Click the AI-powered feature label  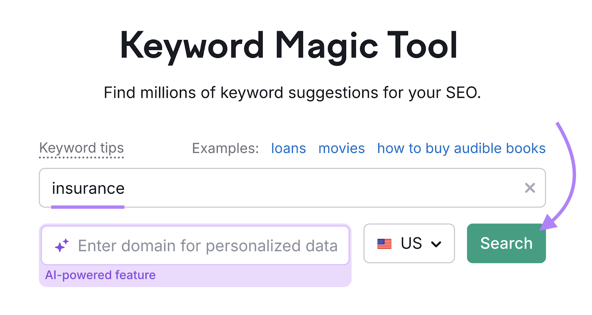pos(100,275)
